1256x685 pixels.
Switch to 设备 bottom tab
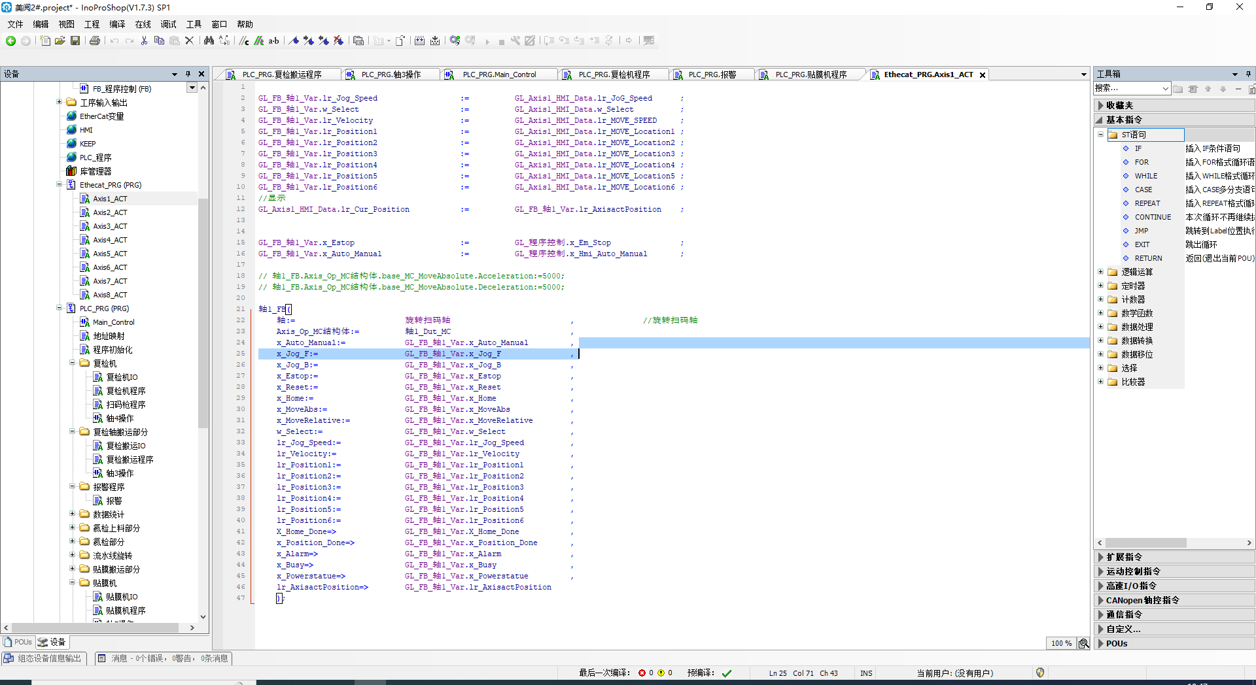click(52, 642)
